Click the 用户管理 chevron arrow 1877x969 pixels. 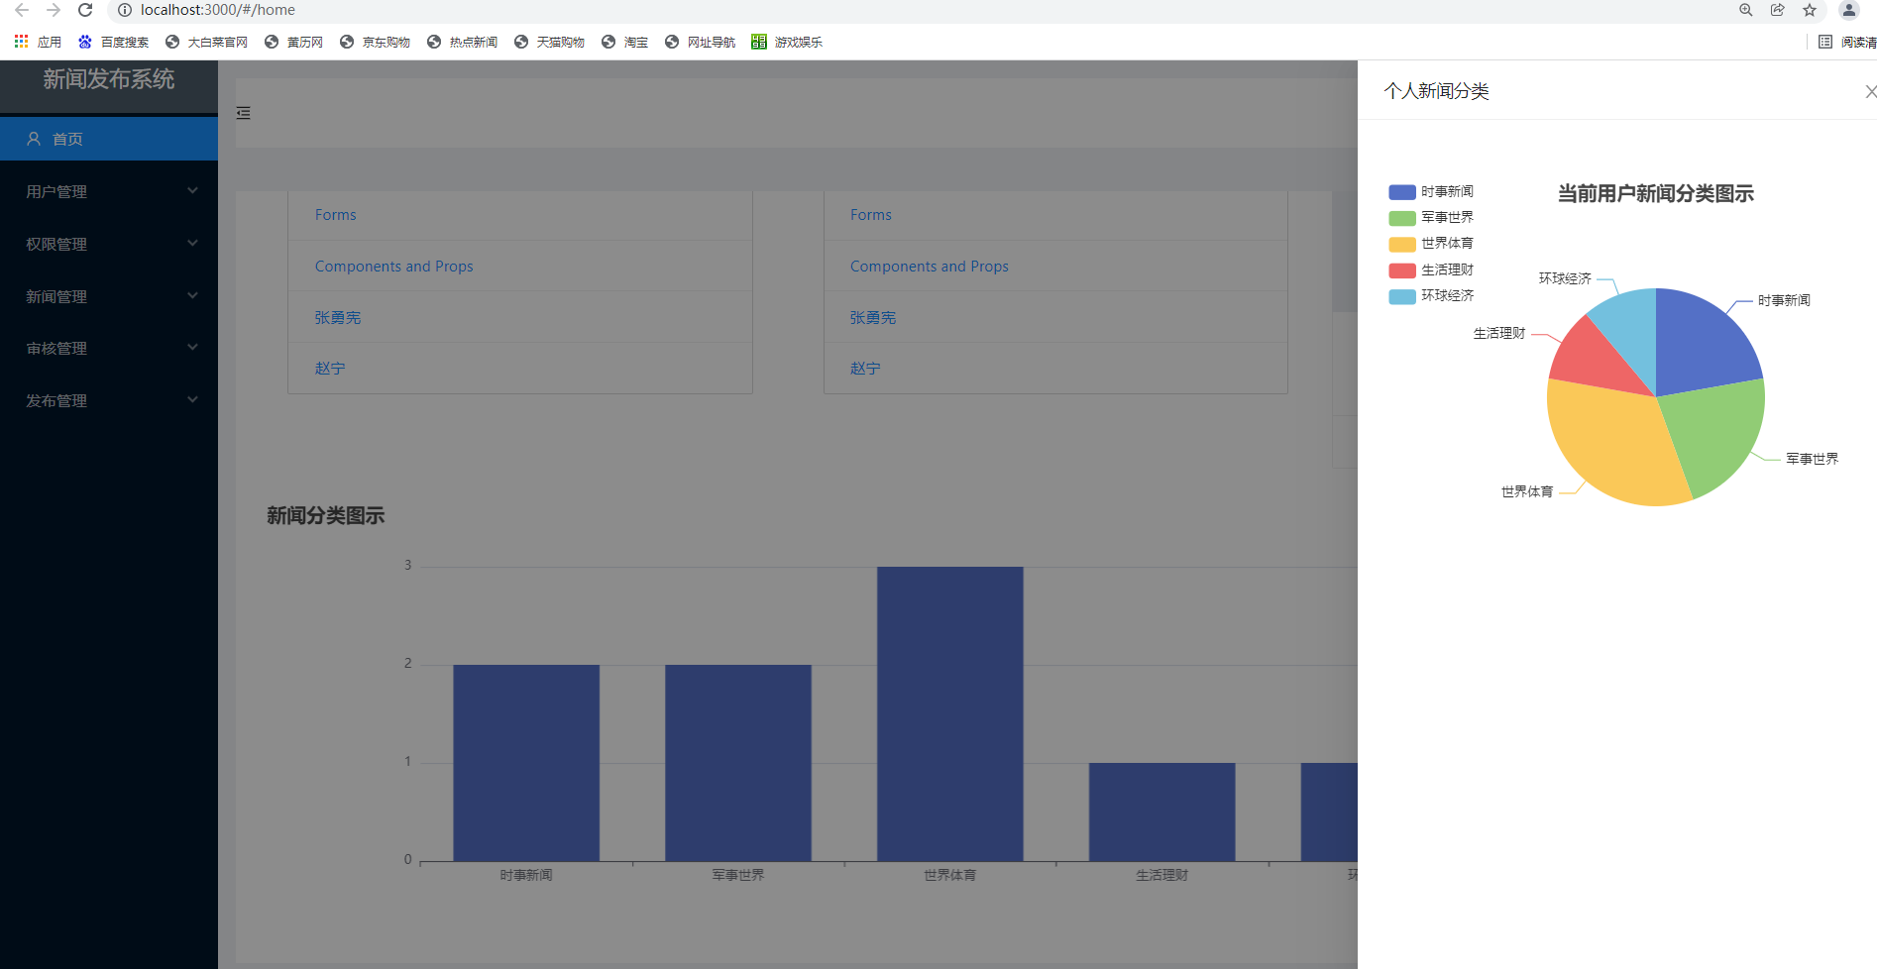[192, 190]
